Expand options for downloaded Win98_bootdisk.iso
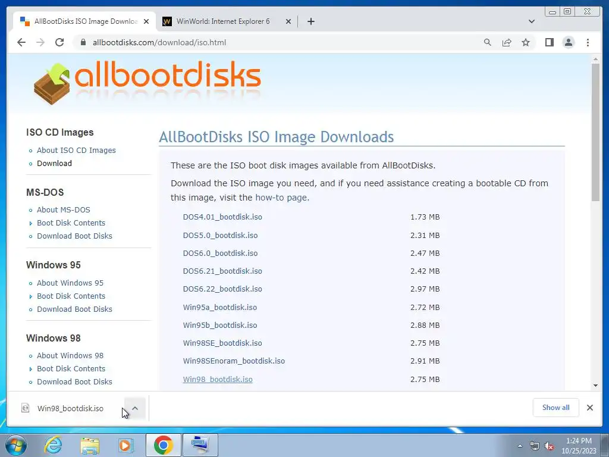609x457 pixels. coord(135,408)
